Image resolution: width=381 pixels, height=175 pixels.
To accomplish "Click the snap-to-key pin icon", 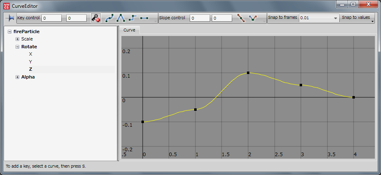I will tap(9, 18).
